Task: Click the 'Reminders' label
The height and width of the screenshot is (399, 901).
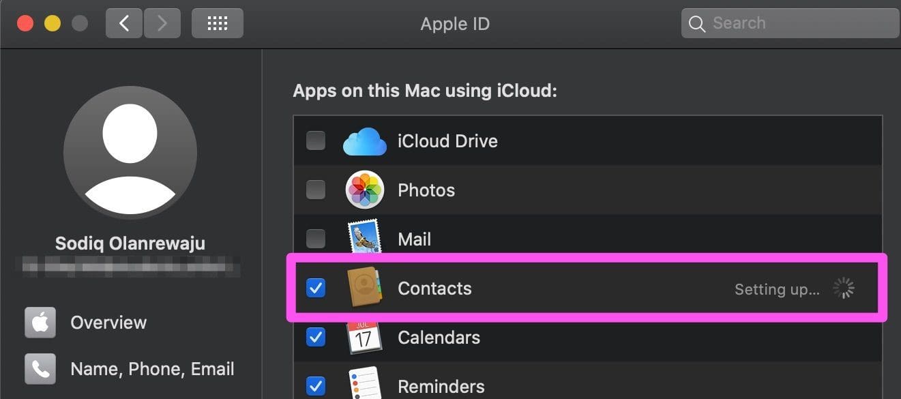Action: point(441,387)
